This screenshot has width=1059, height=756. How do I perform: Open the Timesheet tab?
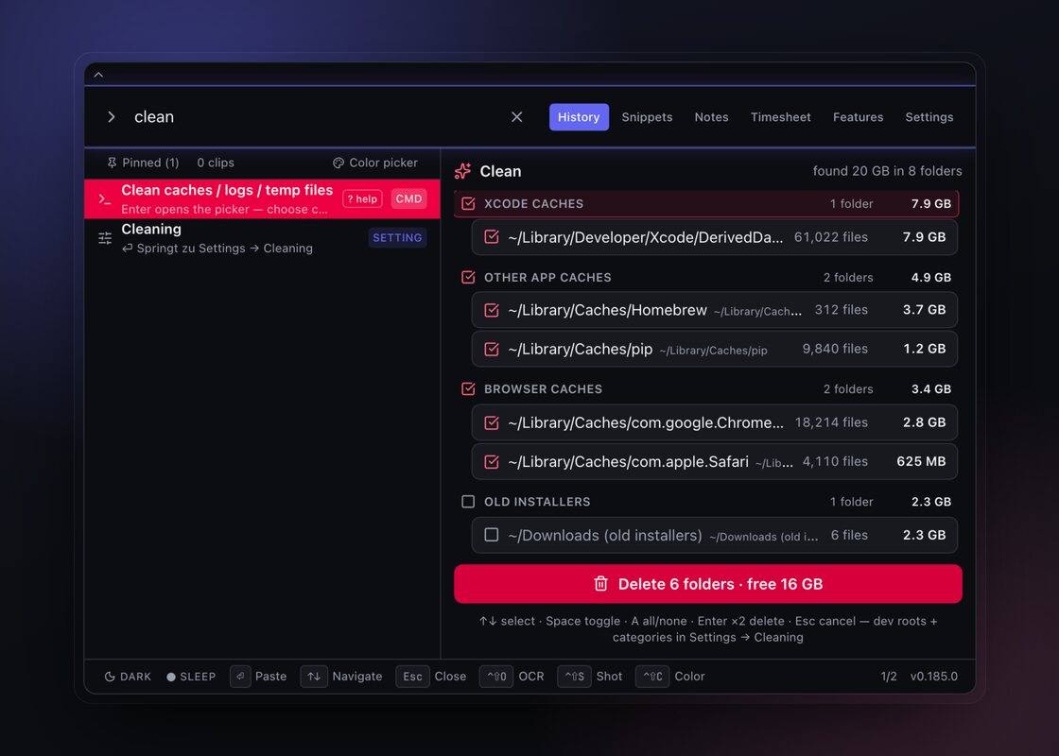point(781,117)
